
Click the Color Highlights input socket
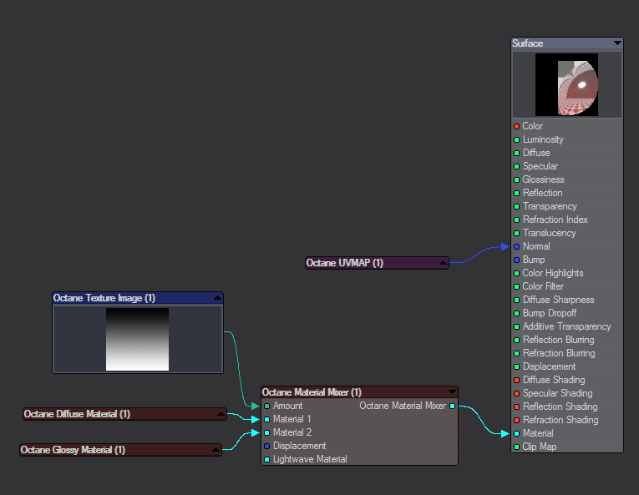pyautogui.click(x=516, y=273)
